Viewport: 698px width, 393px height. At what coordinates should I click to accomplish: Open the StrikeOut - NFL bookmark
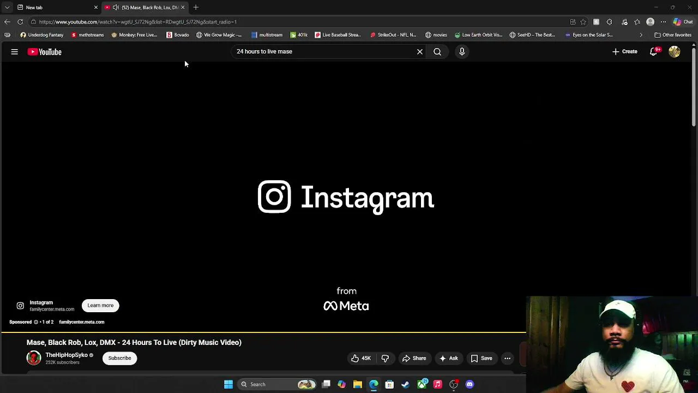point(393,35)
